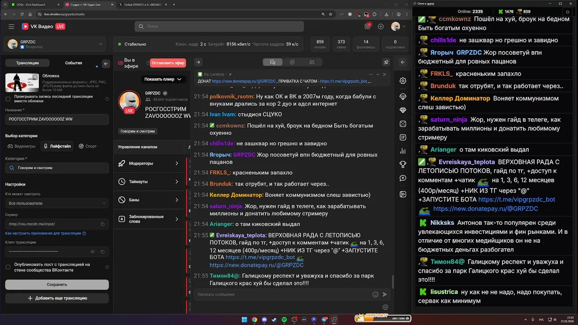Open Spotify from the taskbar
Screen dimensions: 578x325
click(284, 320)
